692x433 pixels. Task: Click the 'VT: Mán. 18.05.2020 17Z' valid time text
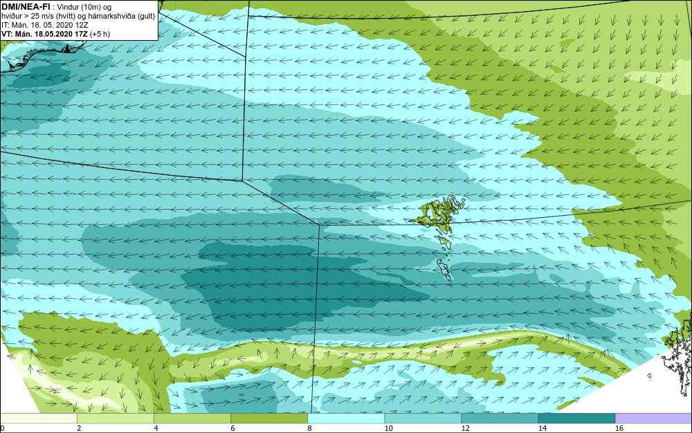coord(44,34)
